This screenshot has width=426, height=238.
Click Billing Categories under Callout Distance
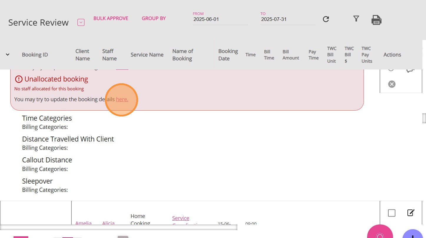point(45,169)
